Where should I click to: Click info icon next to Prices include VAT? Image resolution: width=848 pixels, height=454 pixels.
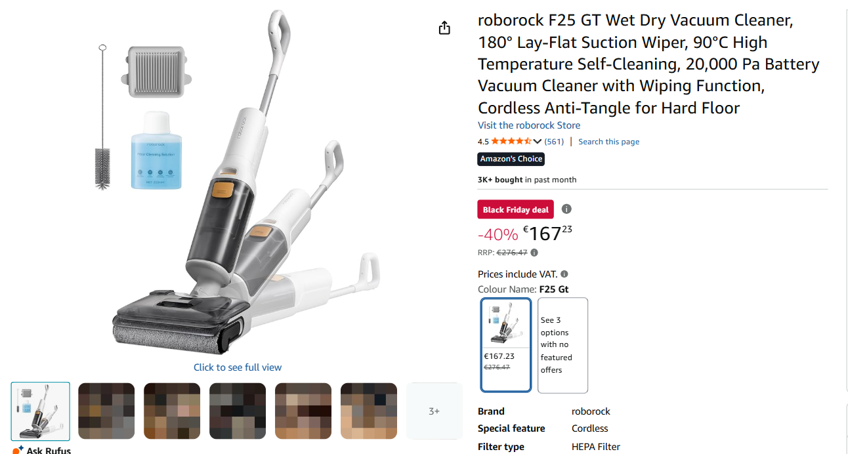(x=564, y=274)
